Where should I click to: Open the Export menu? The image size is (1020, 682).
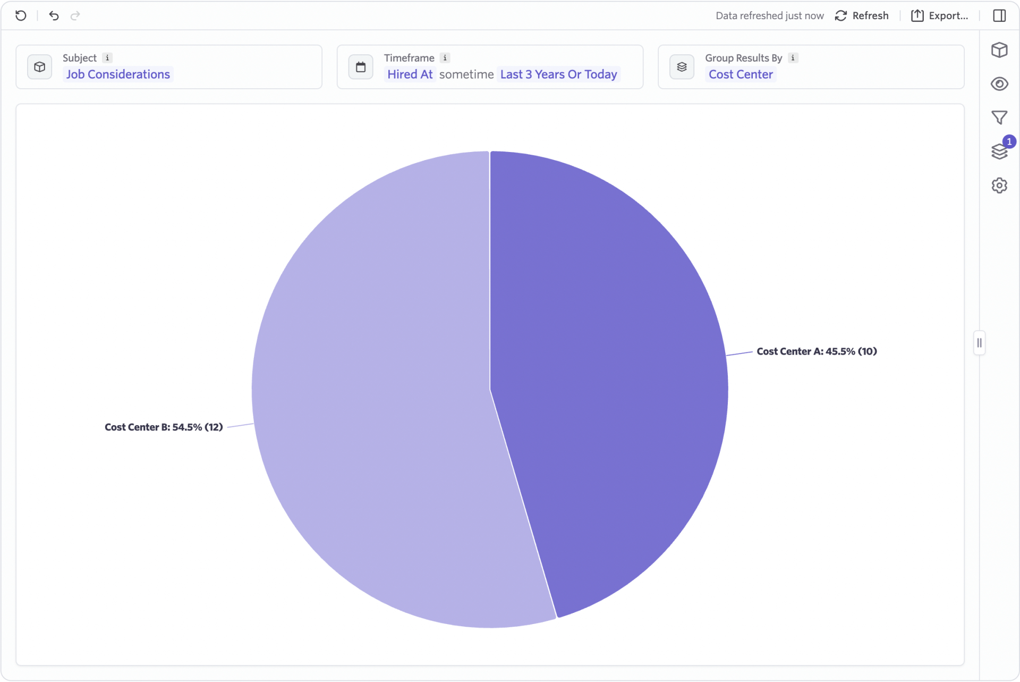pos(940,15)
